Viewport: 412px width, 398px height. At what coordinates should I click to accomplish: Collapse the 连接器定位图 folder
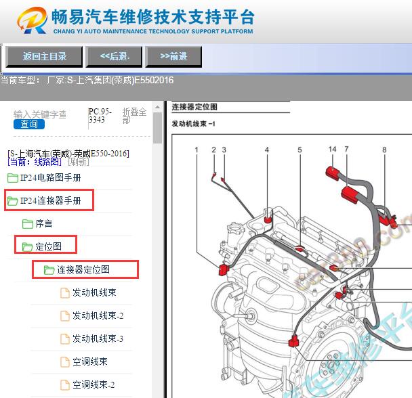click(x=83, y=269)
